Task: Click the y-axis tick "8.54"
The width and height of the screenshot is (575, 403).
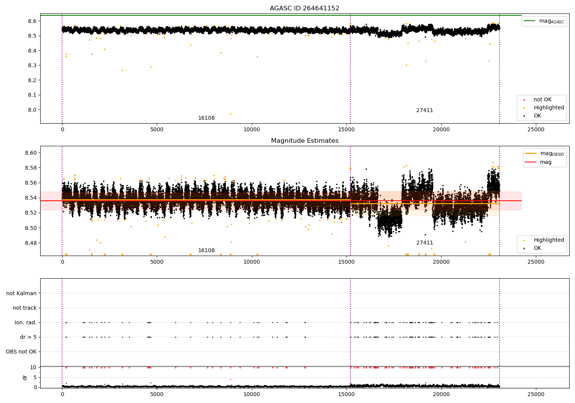Action: pos(31,198)
